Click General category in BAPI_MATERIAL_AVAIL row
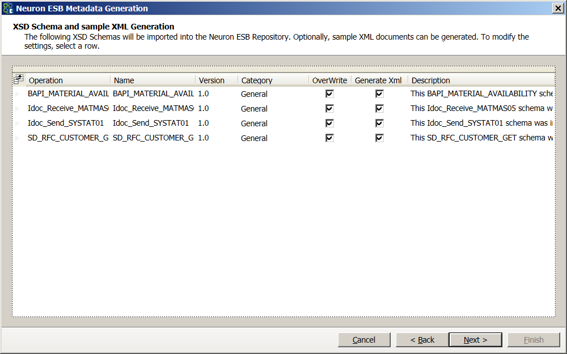 254,94
